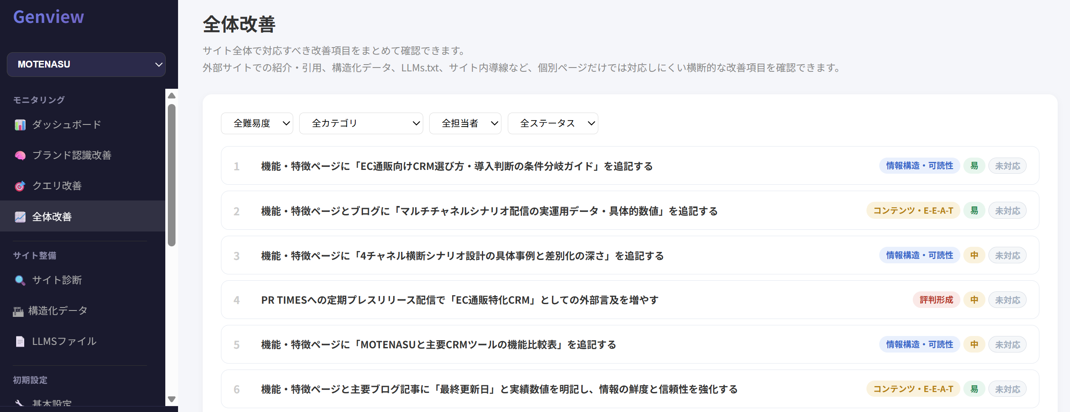Click 未対応 status badge on item 2
This screenshot has width=1070, height=412.
coord(1008,211)
